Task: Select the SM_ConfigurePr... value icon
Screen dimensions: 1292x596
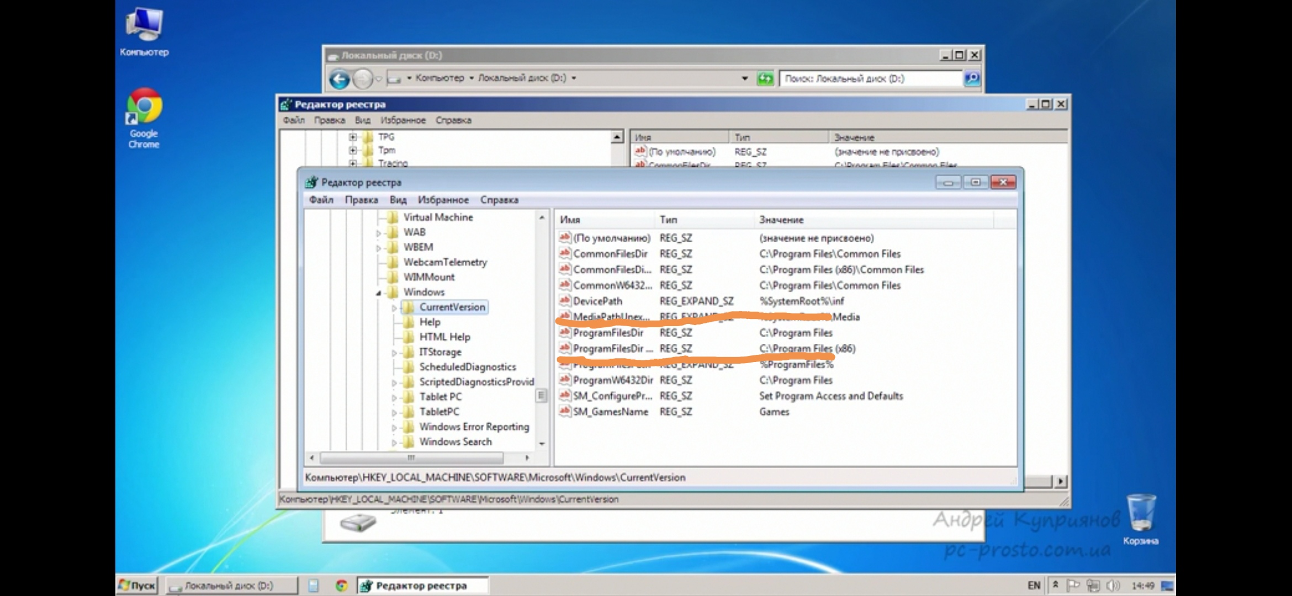Action: tap(564, 396)
